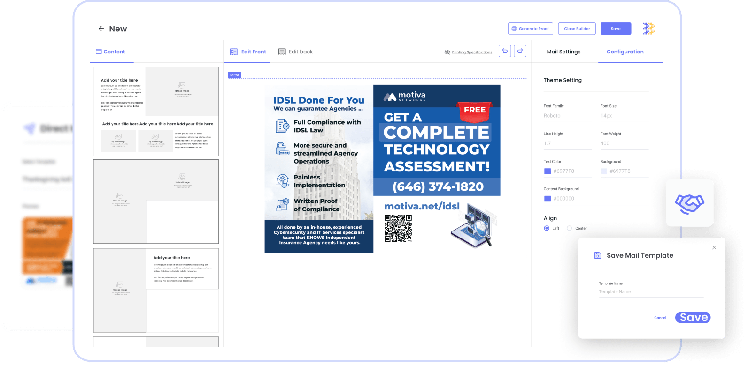This screenshot has width=748, height=365.
Task: Select the Written Proof document icon
Action: (283, 204)
